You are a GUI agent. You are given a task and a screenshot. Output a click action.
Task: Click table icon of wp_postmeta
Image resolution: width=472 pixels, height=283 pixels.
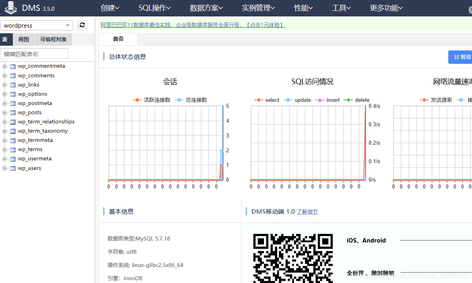pos(12,104)
